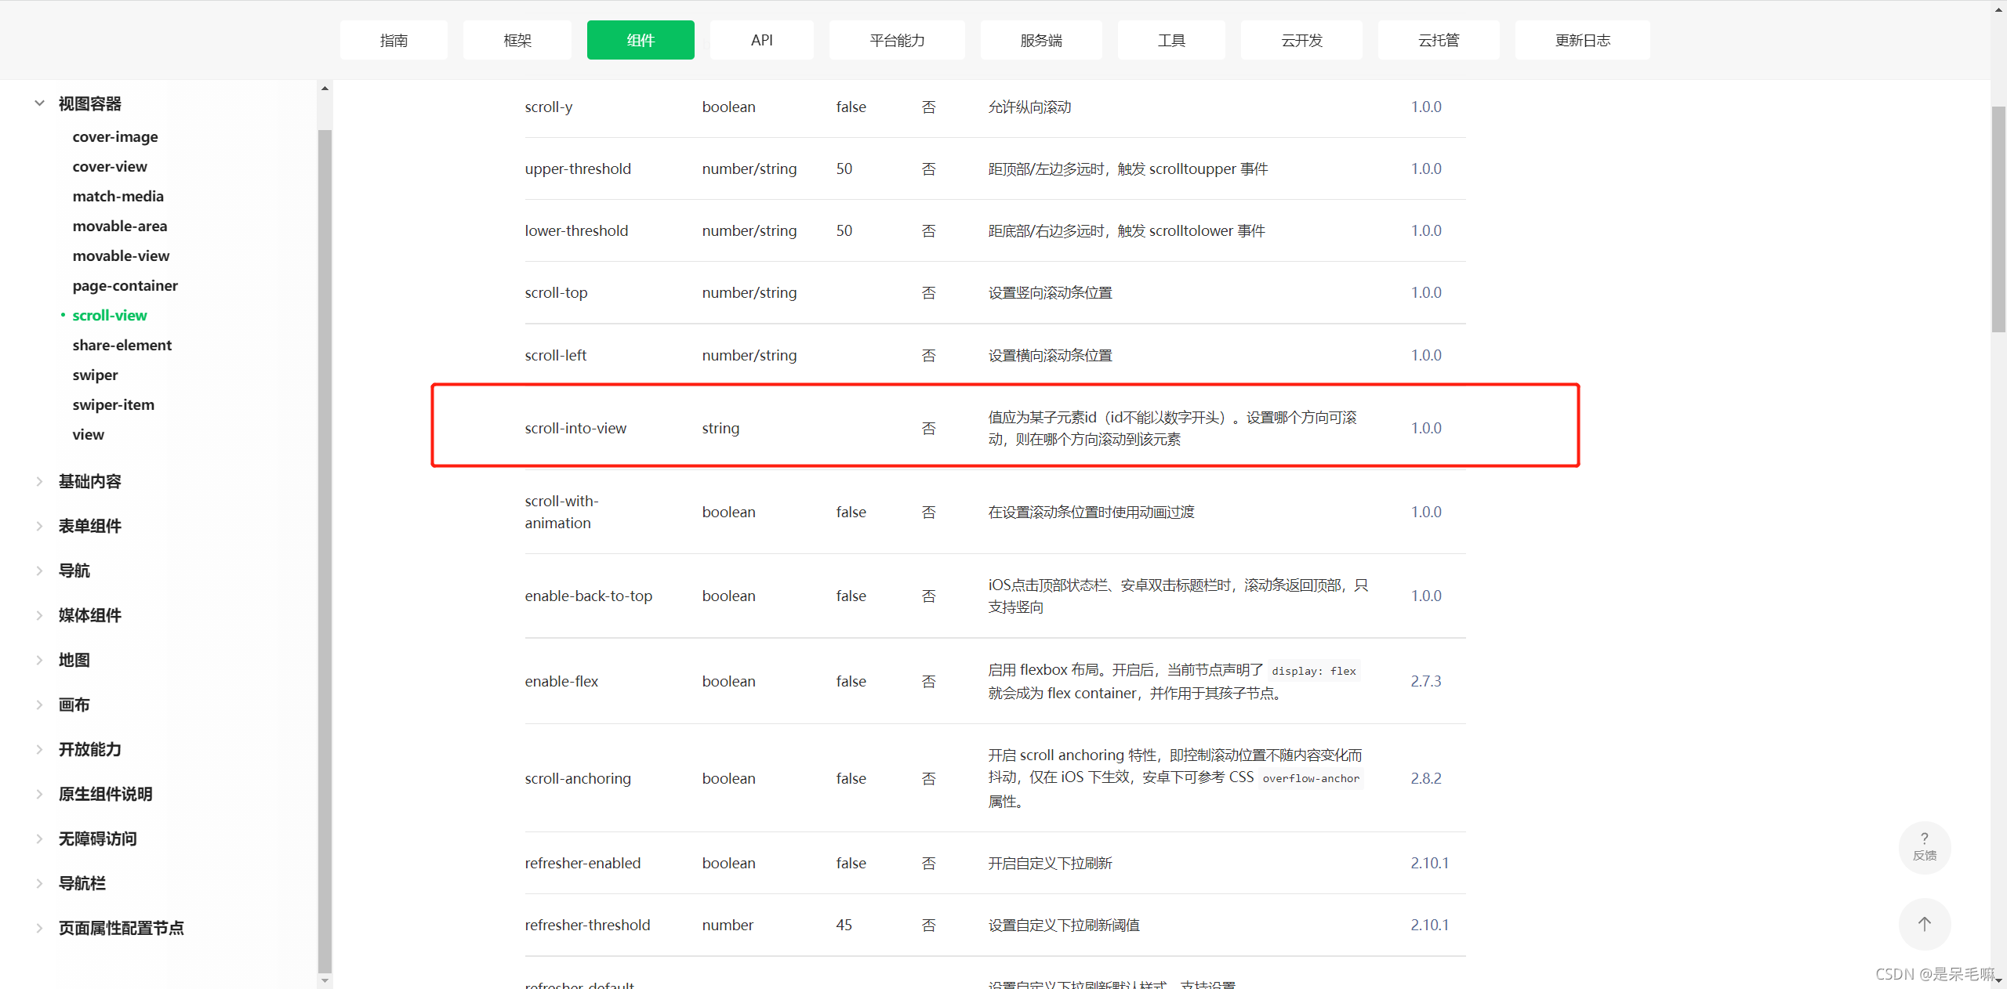Open version link 2.7.3 for enable-flex
Image resolution: width=2007 pixels, height=989 pixels.
point(1425,681)
